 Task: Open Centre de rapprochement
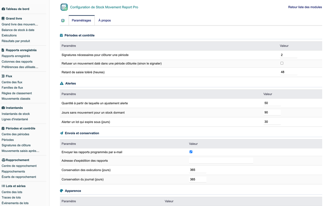(19, 166)
